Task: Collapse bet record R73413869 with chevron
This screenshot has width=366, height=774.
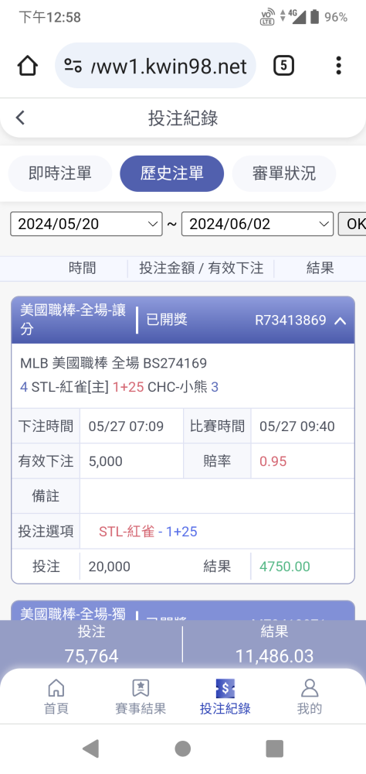Action: click(340, 321)
